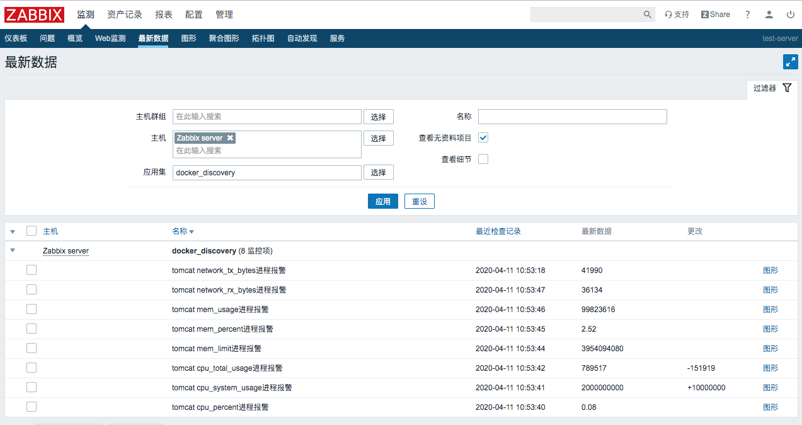Image resolution: width=802 pixels, height=425 pixels.
Task: Sort by 最近检查记录 column header
Action: click(x=498, y=231)
